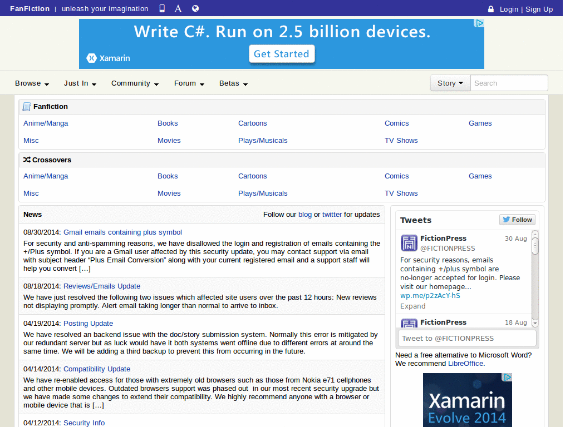Click the tweets scrollbar down arrow

click(535, 323)
